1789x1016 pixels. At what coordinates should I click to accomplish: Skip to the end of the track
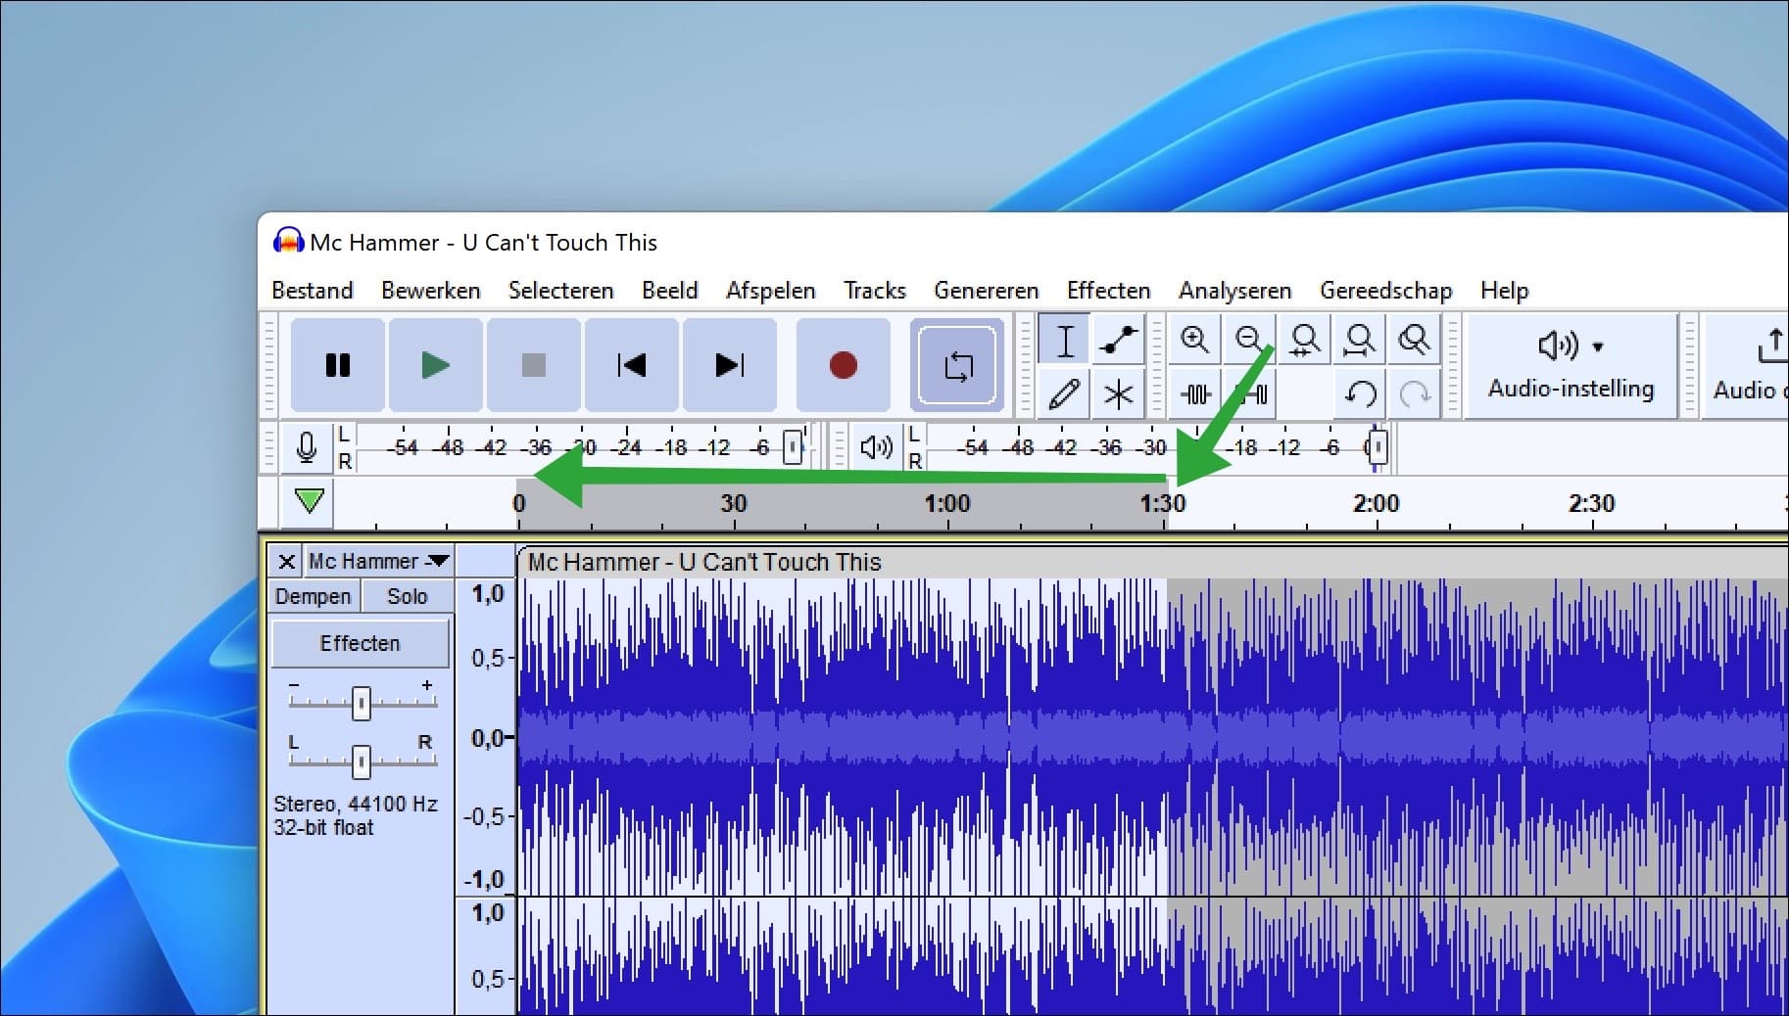(x=729, y=365)
